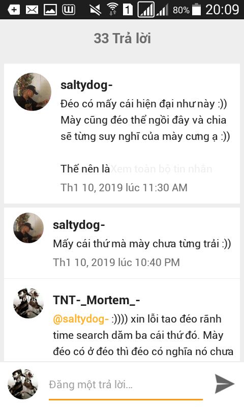Tap the send reply paper plane icon

tap(225, 384)
